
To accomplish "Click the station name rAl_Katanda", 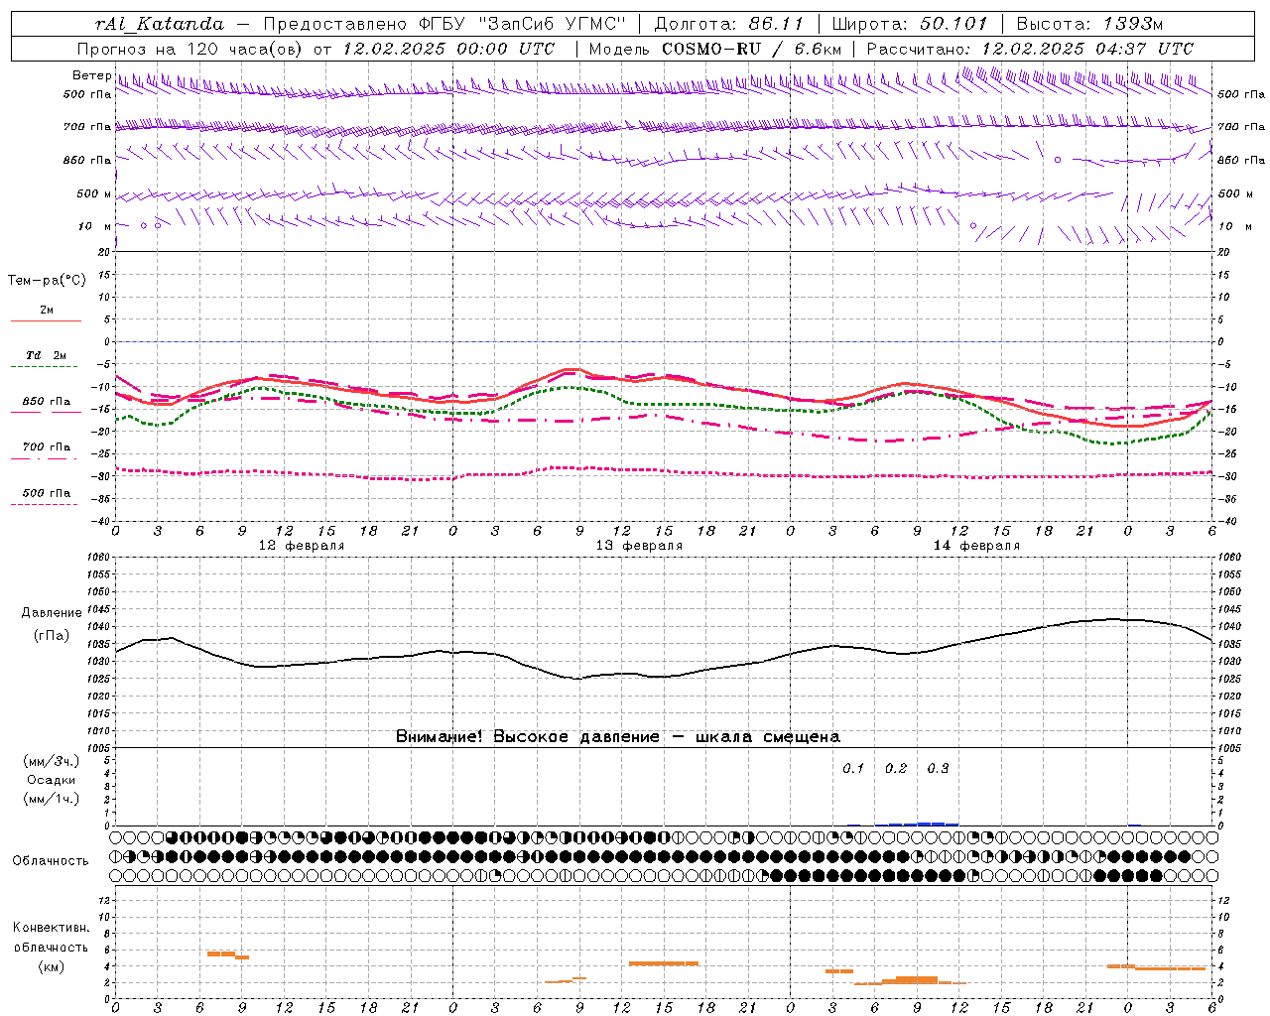I will (159, 24).
